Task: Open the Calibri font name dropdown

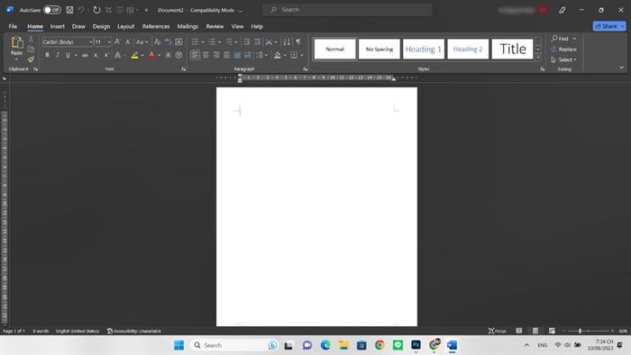Action: [x=68, y=41]
